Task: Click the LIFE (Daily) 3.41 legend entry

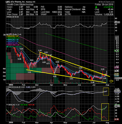Action: 14,34
